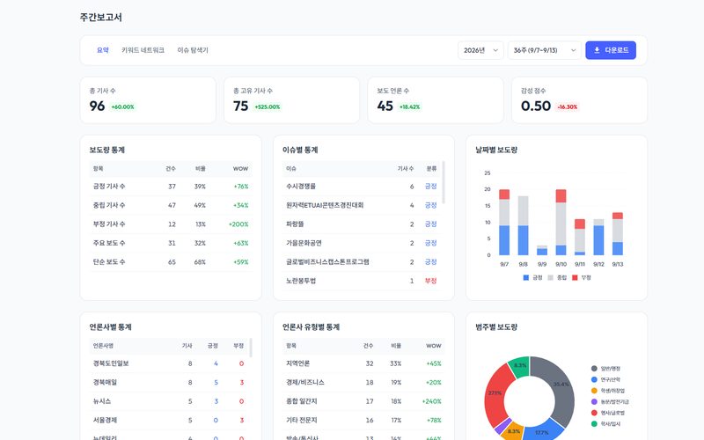Click the 가을문화공연 issue row
This screenshot has width=704, height=440.
point(362,243)
